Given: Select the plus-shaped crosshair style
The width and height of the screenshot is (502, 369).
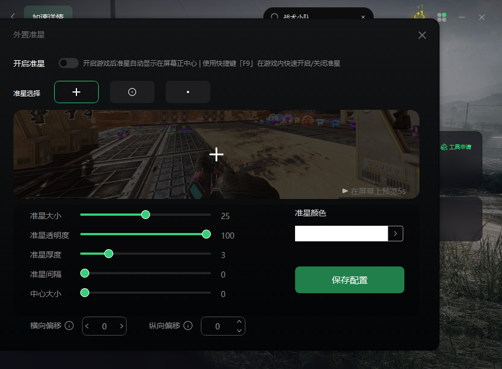Looking at the screenshot, I should (76, 92).
